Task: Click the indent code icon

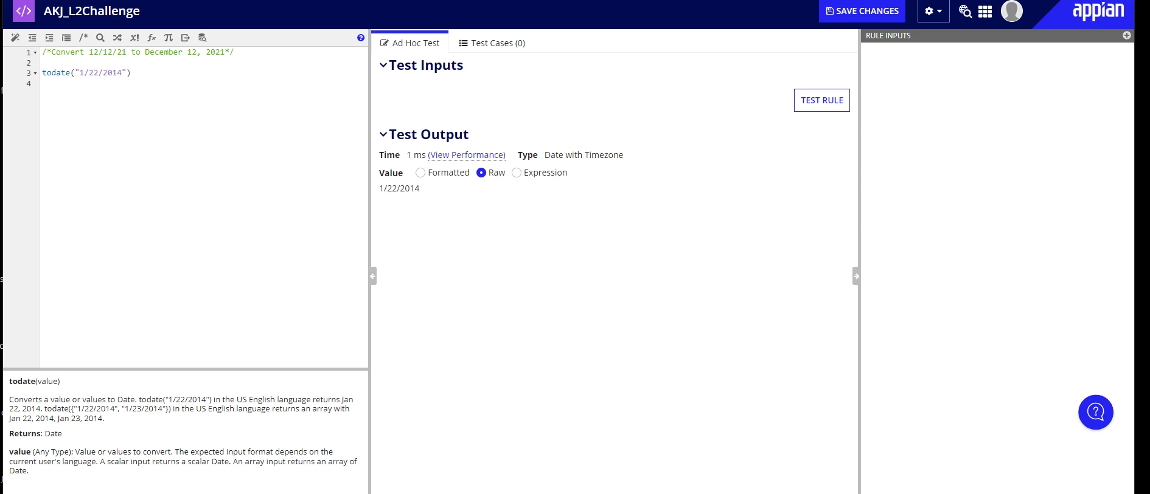Action: coord(49,38)
